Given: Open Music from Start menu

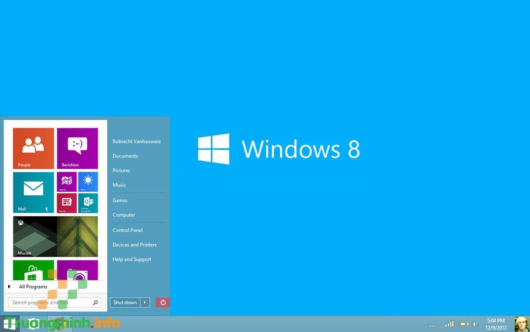Looking at the screenshot, I should pyautogui.click(x=119, y=185).
